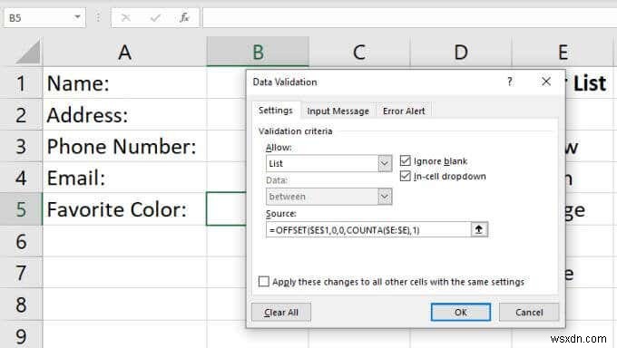
Task: Check Apply these changes to all other cells
Action: (264, 282)
